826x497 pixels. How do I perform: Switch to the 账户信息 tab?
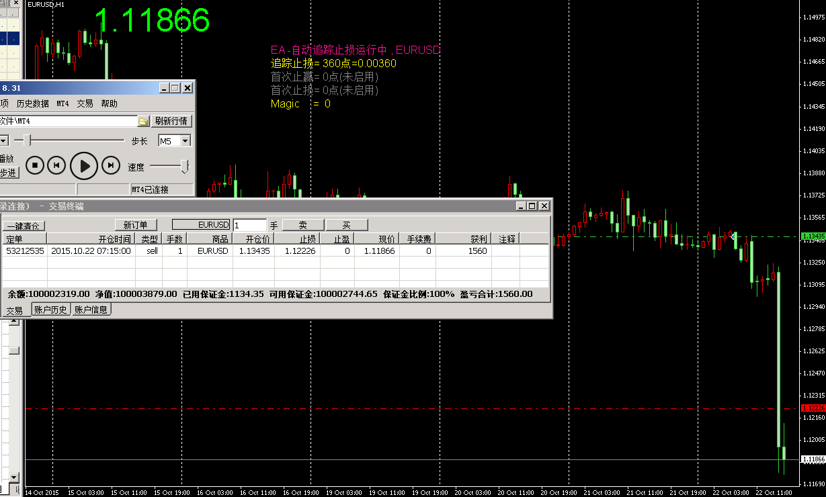pyautogui.click(x=91, y=310)
